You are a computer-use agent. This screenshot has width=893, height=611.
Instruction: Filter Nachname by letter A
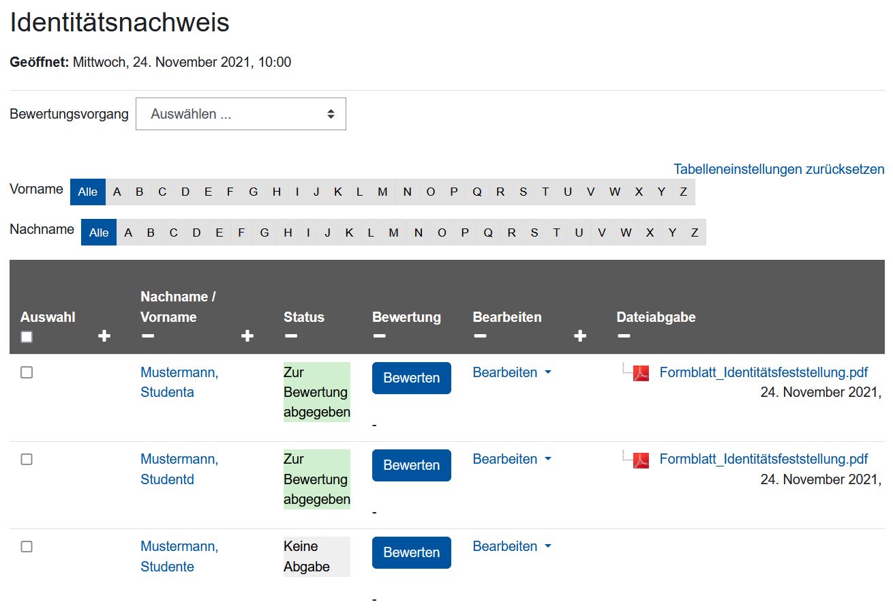128,233
